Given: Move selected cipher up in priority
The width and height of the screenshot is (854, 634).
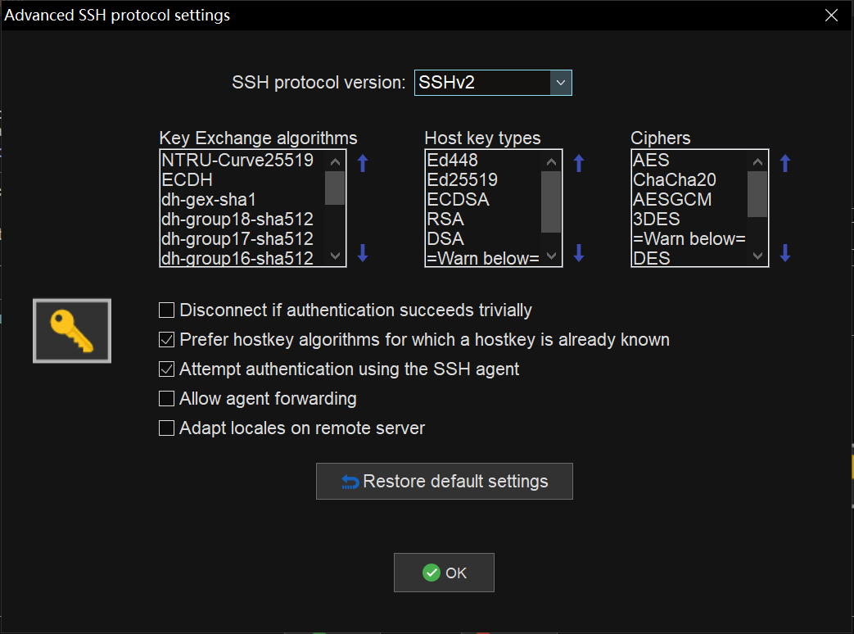Looking at the screenshot, I should click(x=785, y=164).
